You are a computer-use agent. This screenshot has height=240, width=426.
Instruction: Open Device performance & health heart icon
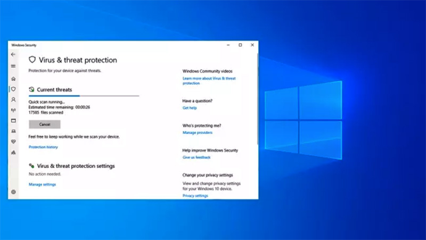[x=13, y=141]
